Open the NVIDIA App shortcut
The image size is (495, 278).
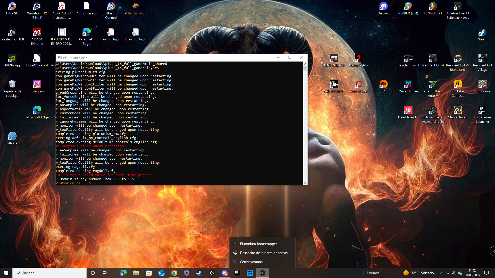[x=12, y=61]
